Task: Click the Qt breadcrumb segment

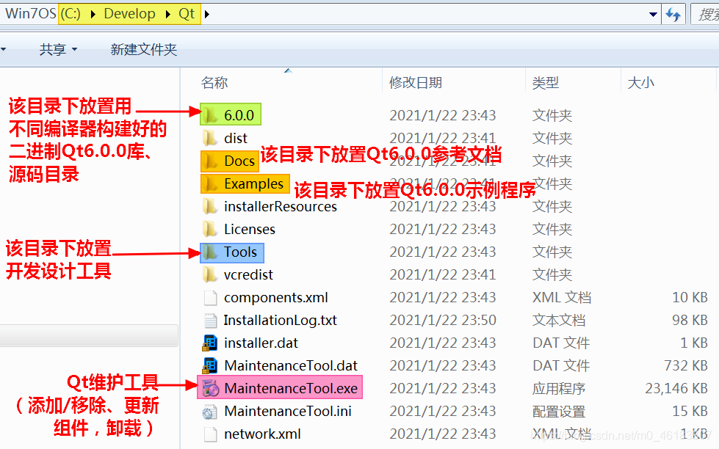Action: [187, 14]
